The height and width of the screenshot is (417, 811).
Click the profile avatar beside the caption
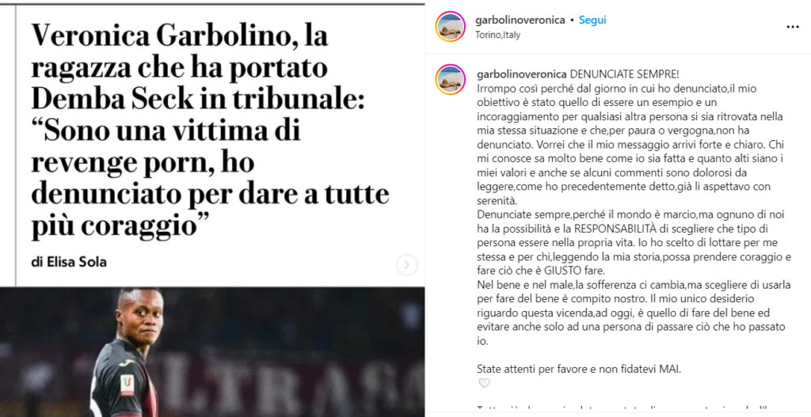pos(451,80)
